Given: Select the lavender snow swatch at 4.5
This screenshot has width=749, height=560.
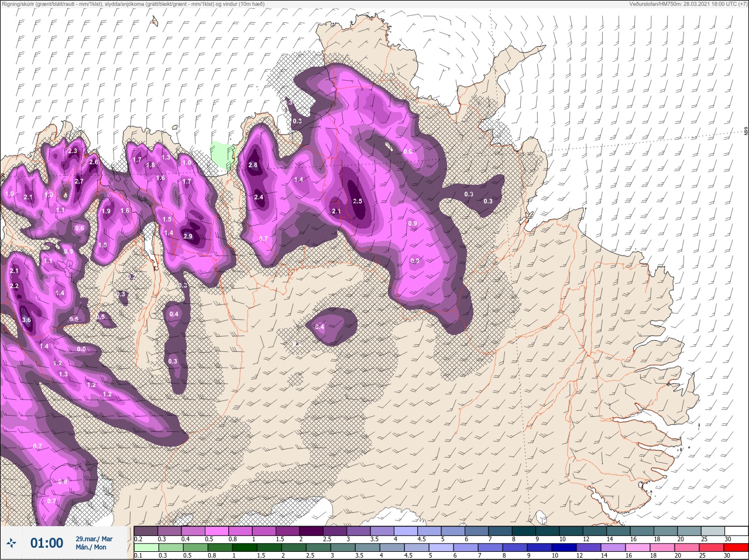Looking at the screenshot, I should (430, 531).
